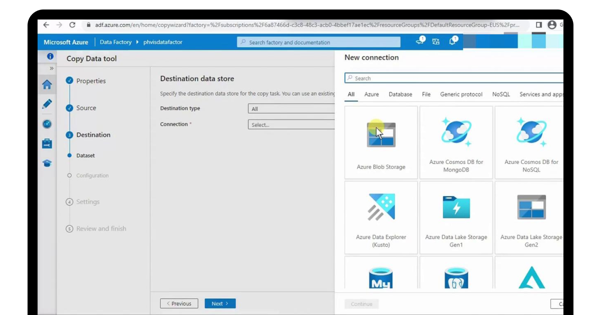Open the Home page from the left sidebar
Screen dimensions: 601x315
(47, 84)
